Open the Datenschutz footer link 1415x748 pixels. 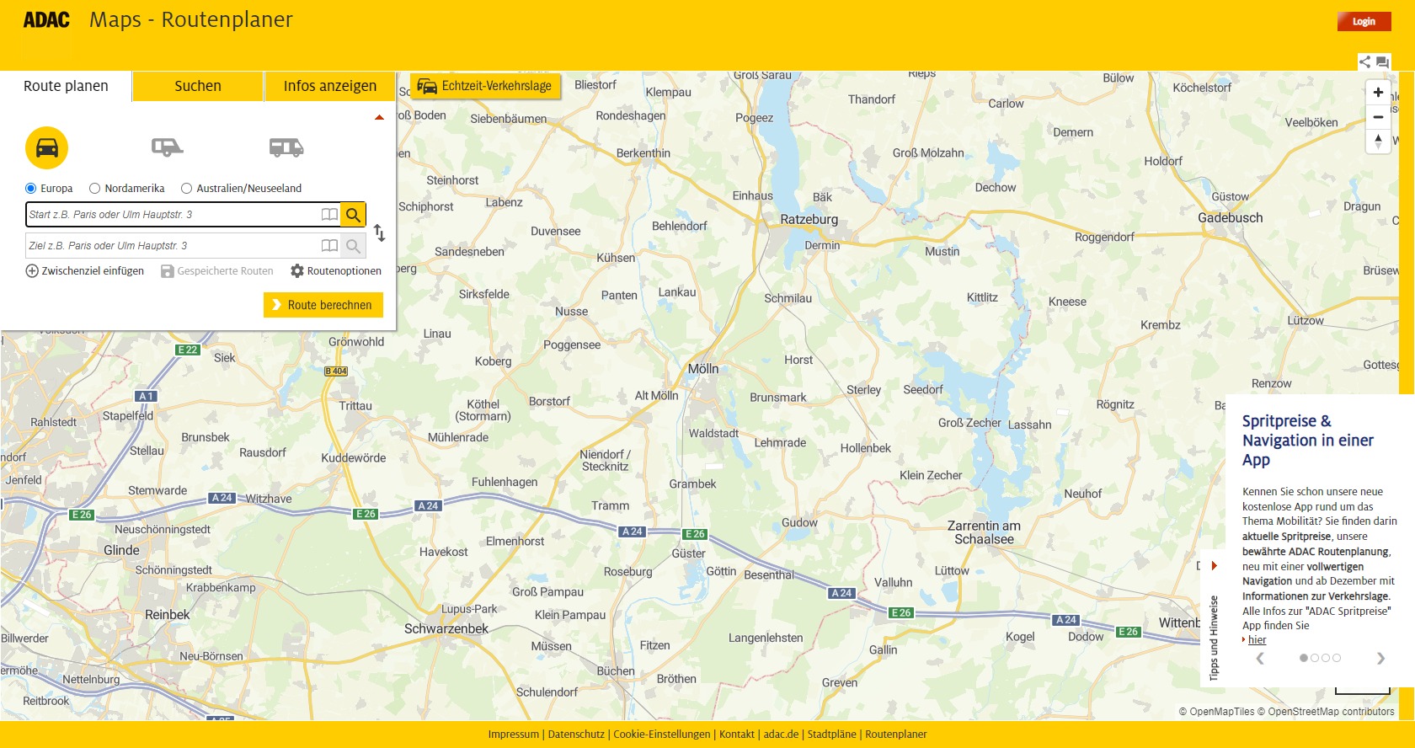[x=576, y=735]
